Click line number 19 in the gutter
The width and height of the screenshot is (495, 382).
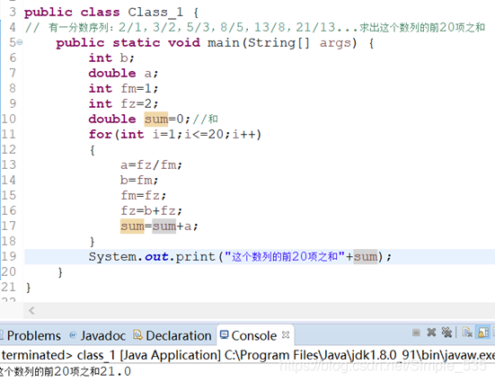pyautogui.click(x=8, y=256)
